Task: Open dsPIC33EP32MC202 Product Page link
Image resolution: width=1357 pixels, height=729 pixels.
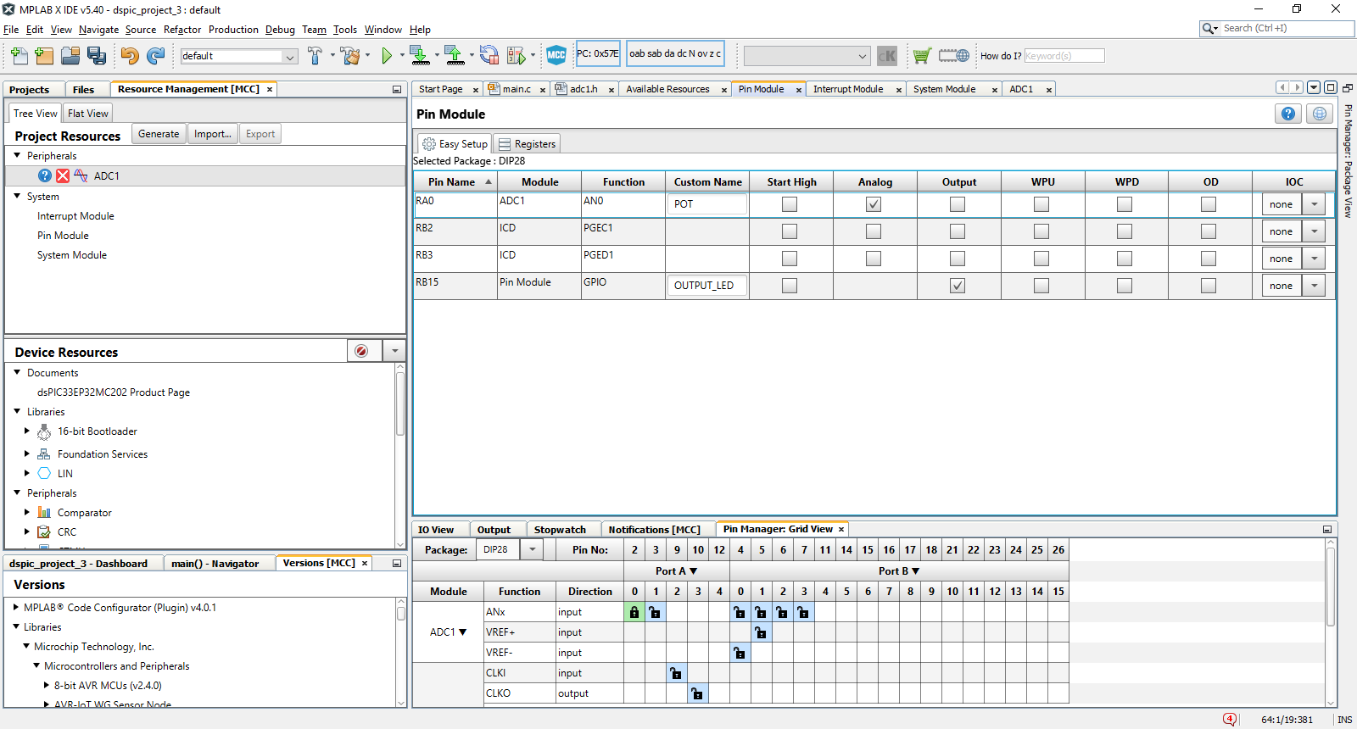Action: 114,392
